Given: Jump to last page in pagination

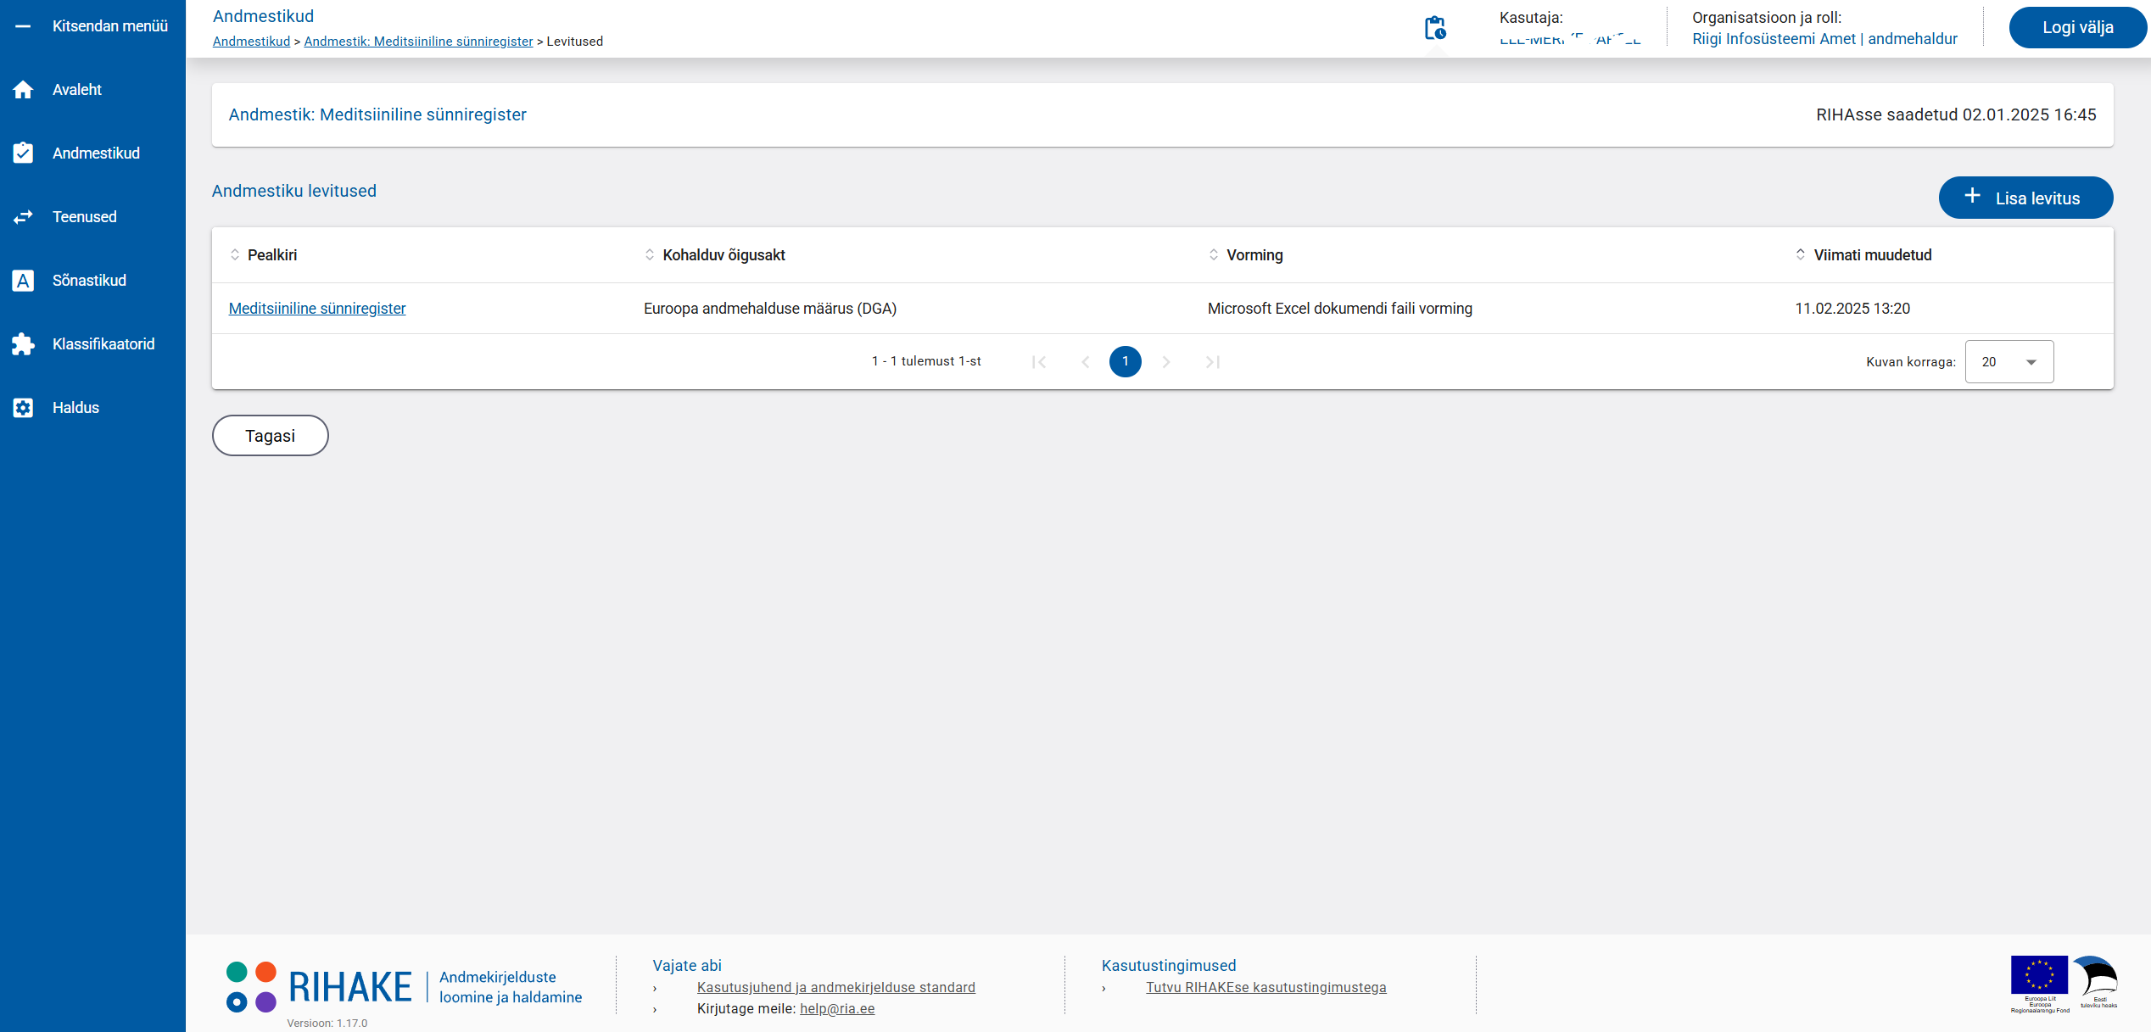Looking at the screenshot, I should (1213, 362).
